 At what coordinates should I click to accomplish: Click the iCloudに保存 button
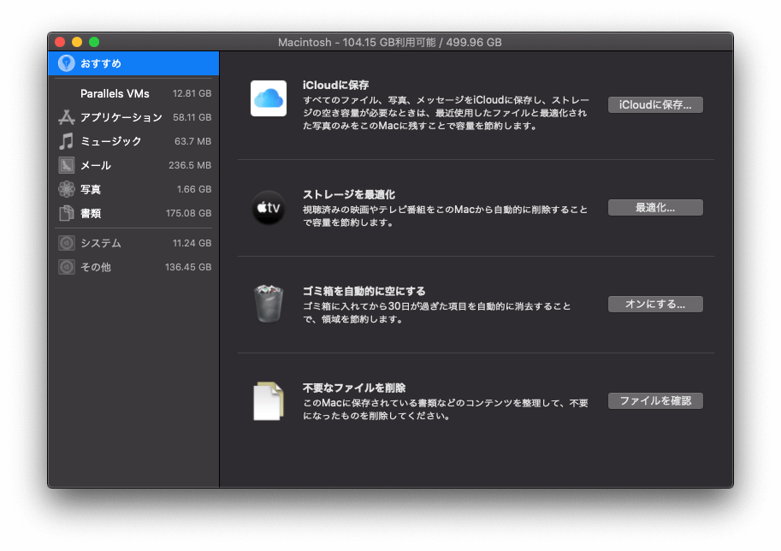654,104
